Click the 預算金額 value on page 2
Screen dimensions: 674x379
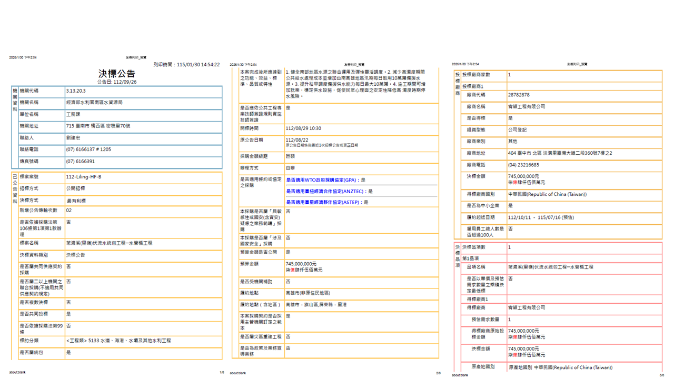coord(301,264)
